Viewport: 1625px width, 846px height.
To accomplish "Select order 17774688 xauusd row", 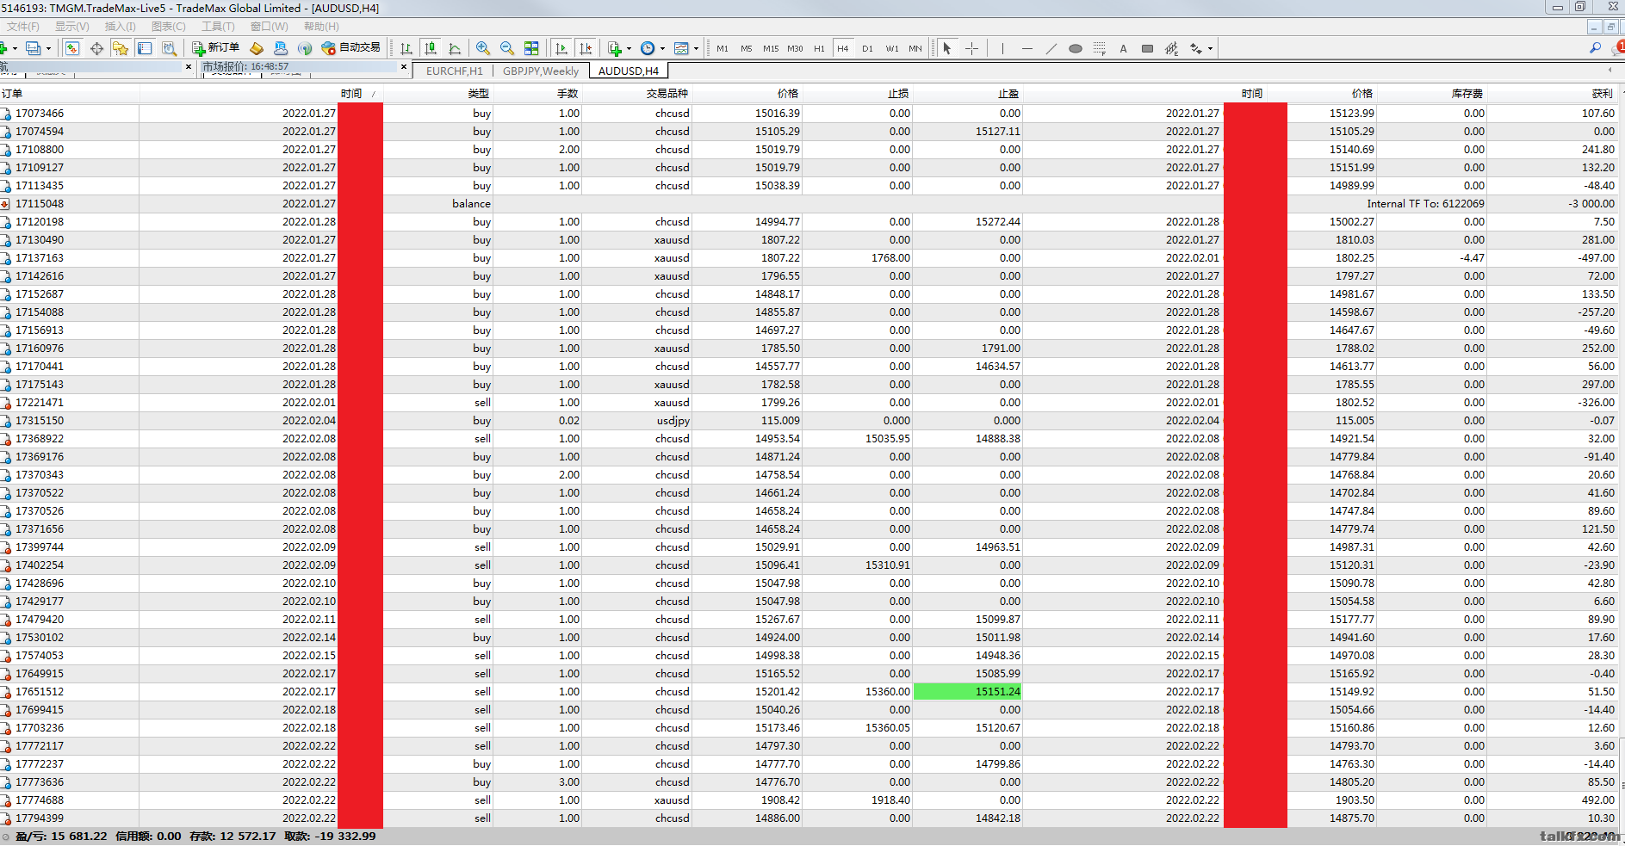I will pyautogui.click(x=808, y=800).
